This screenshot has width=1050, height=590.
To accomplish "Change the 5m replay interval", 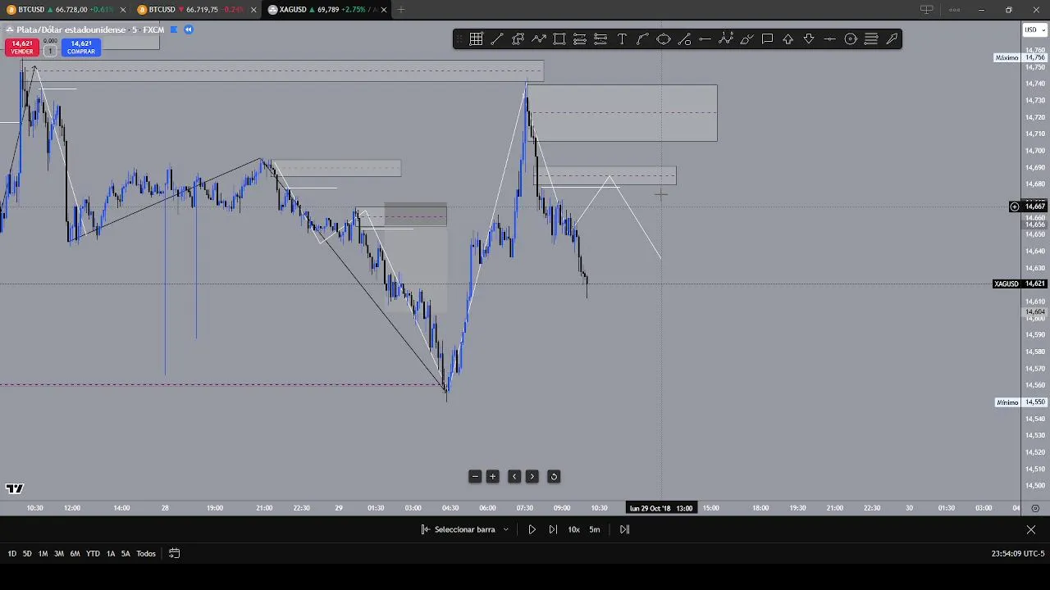I will 595,529.
